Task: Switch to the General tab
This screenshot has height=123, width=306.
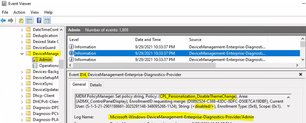Action: pos(79,84)
